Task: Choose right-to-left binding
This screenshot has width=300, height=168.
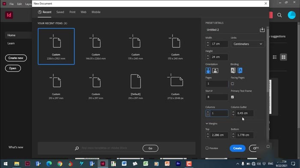Action: point(240,71)
